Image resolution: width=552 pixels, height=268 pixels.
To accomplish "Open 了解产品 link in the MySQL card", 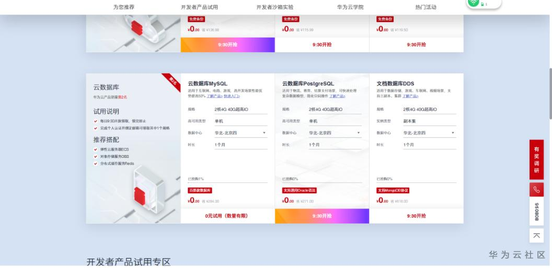I will coord(214,96).
